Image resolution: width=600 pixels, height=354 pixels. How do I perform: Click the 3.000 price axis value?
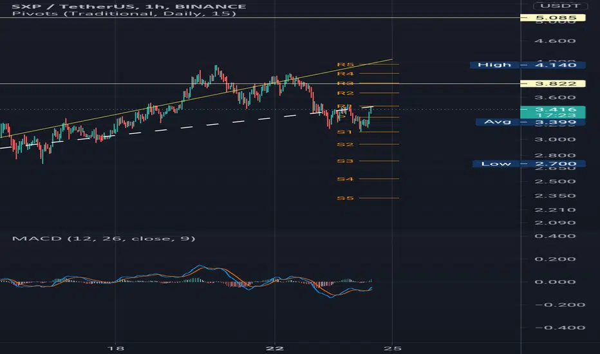coord(555,139)
